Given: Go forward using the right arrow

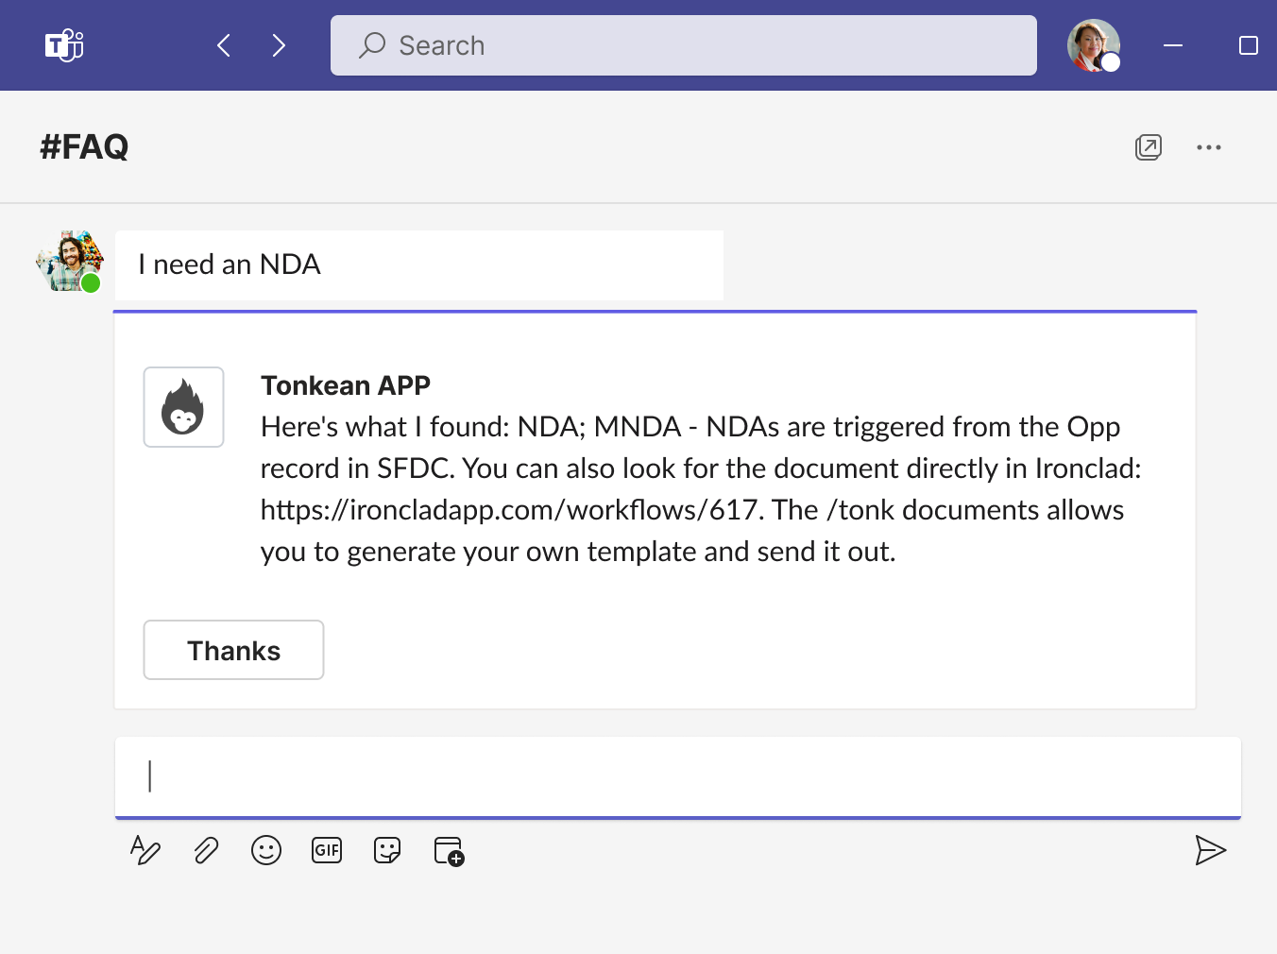Looking at the screenshot, I should (279, 45).
